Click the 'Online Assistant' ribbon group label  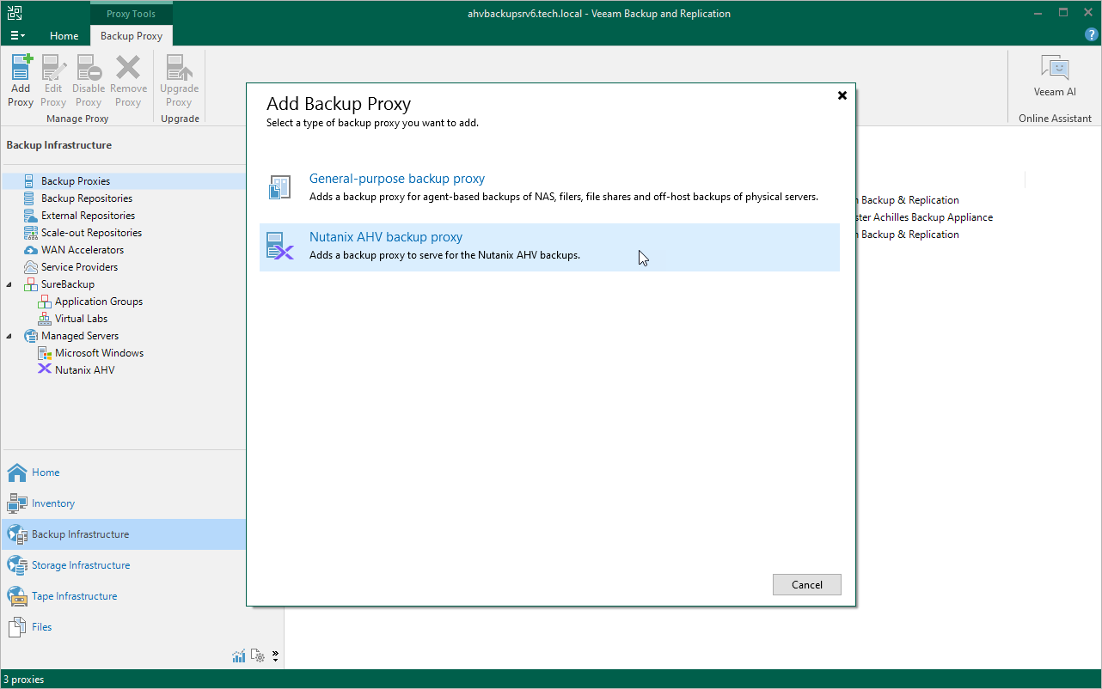[x=1056, y=119]
